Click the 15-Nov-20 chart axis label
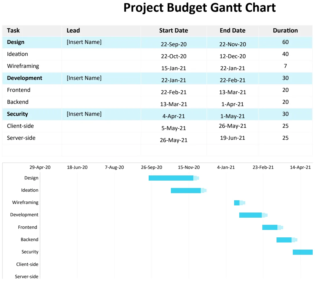Image resolution: width=315 pixels, height=281 pixels. [189, 167]
